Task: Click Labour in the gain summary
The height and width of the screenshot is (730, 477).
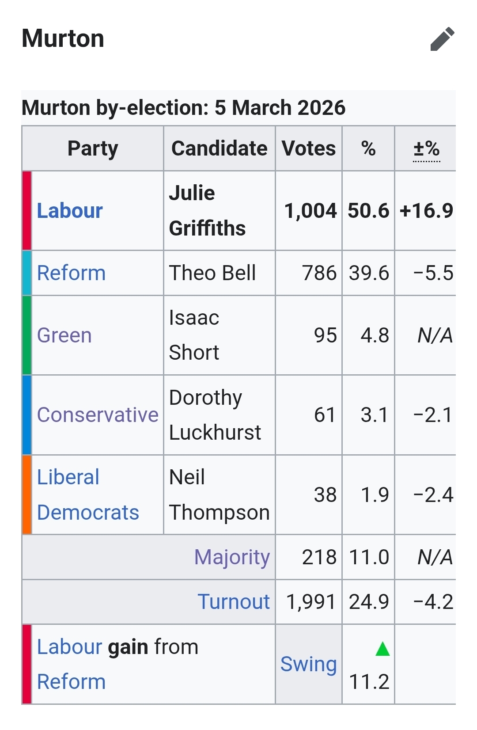Action: (x=70, y=647)
